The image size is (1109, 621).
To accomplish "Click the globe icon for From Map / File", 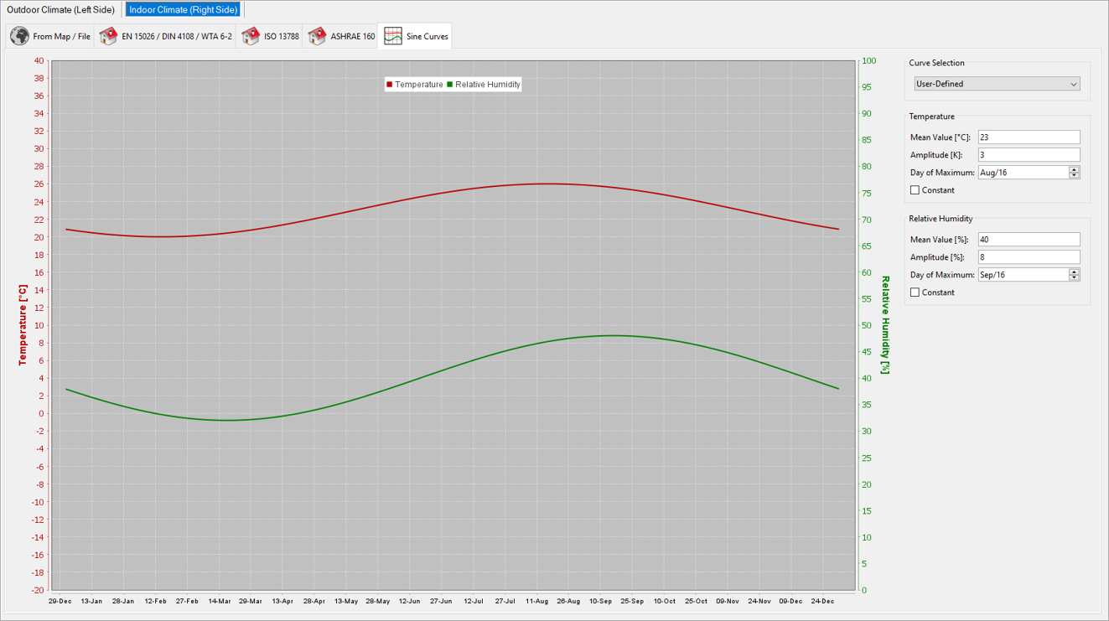I will 19,36.
